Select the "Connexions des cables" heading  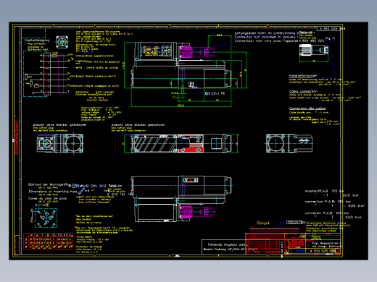coord(307,108)
